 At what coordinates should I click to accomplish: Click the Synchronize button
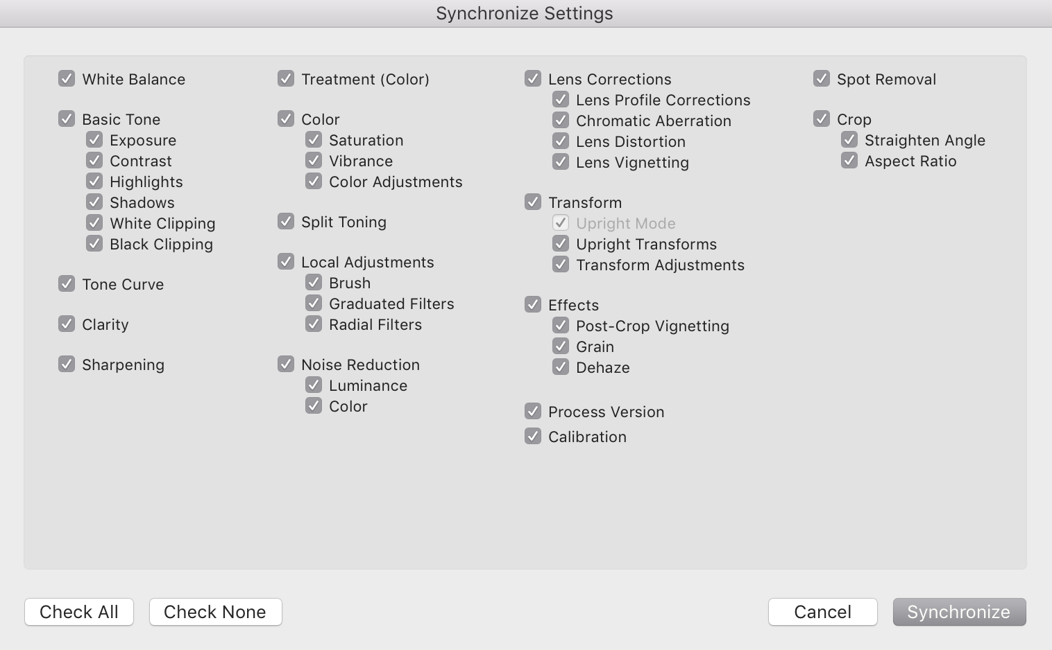pyautogui.click(x=959, y=612)
